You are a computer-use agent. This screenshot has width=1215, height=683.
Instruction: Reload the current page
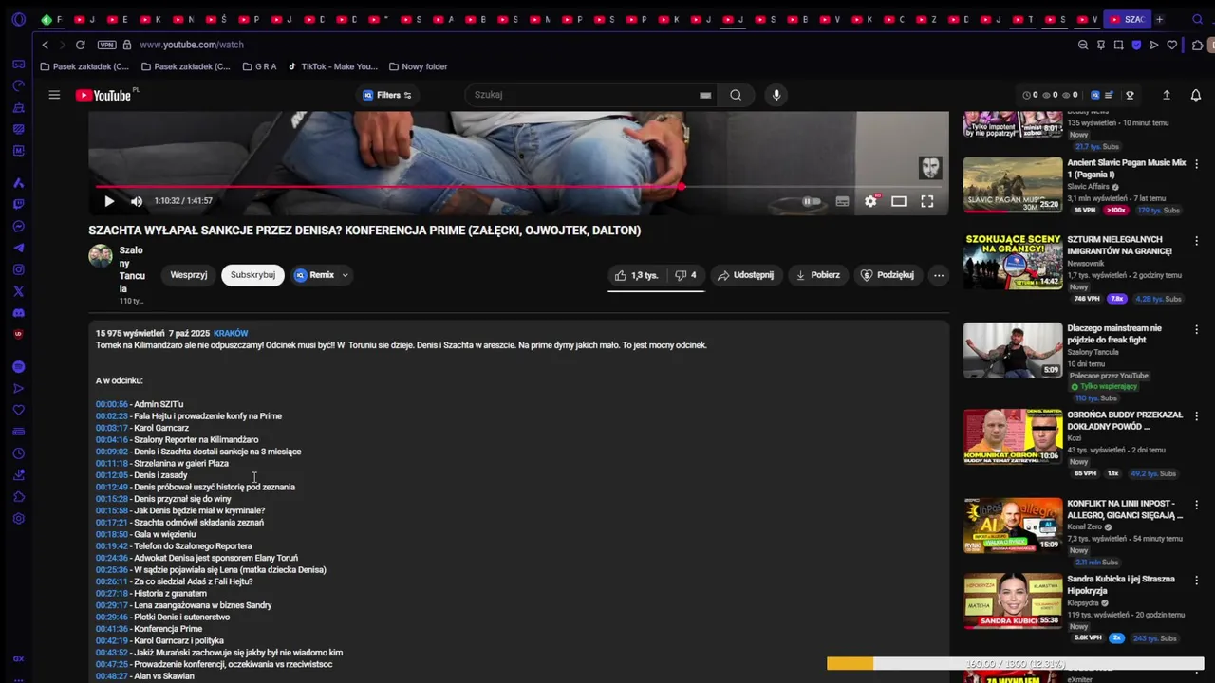tap(81, 45)
